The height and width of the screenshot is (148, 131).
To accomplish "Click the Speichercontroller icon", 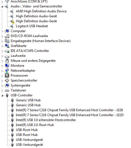I will pos(7,80).
